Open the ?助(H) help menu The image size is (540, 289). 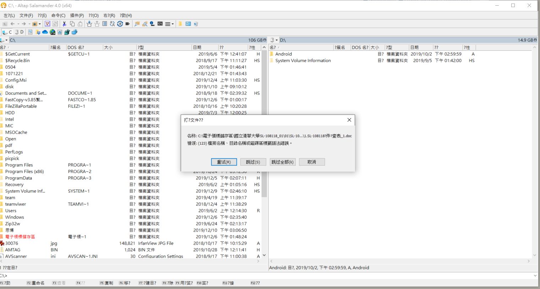pos(126,15)
